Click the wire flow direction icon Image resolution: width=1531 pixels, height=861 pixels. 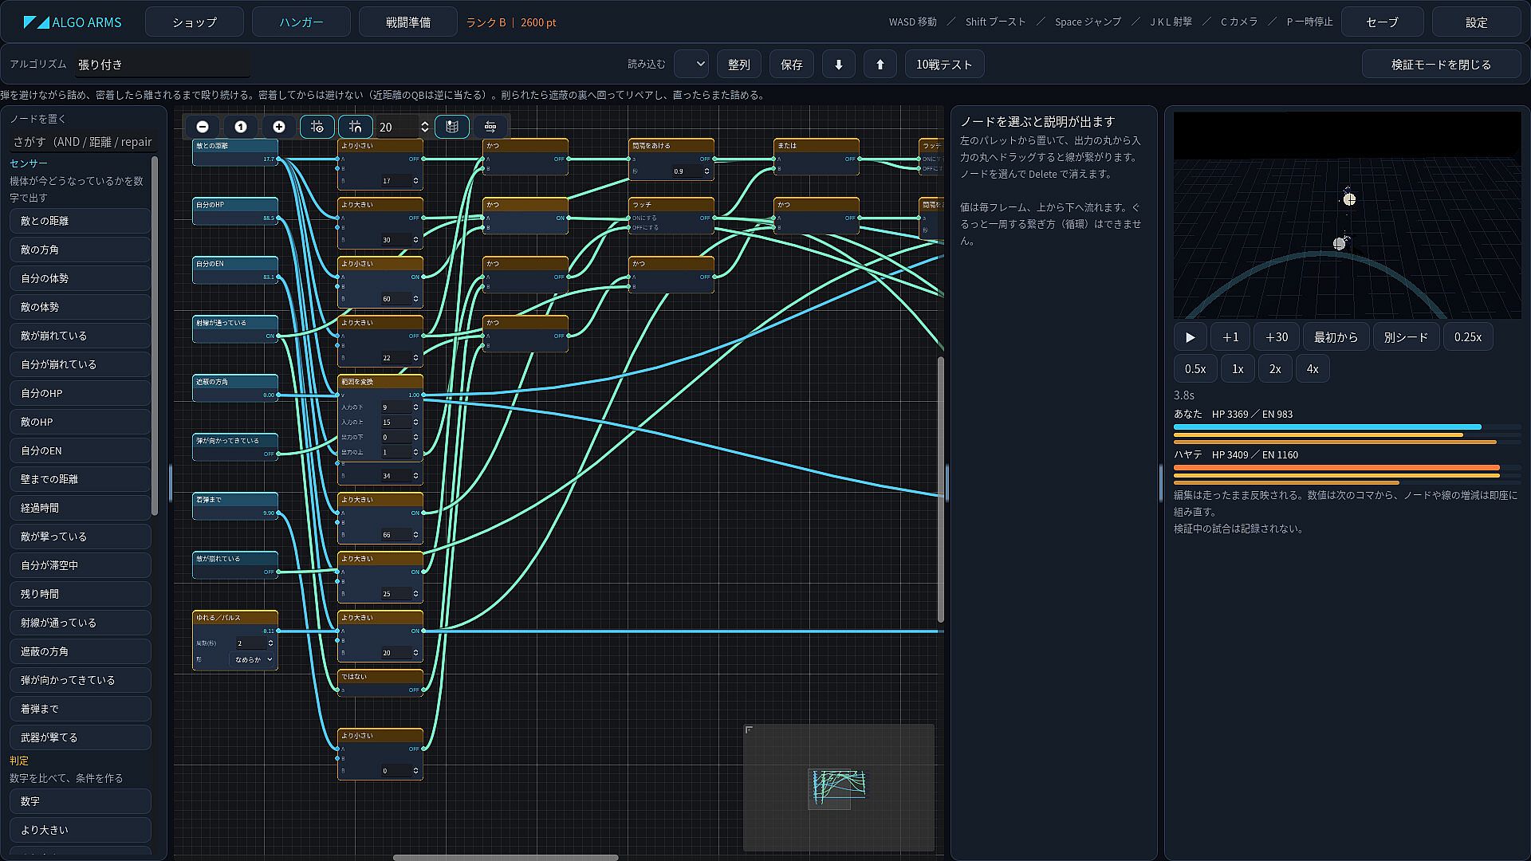[x=490, y=127]
